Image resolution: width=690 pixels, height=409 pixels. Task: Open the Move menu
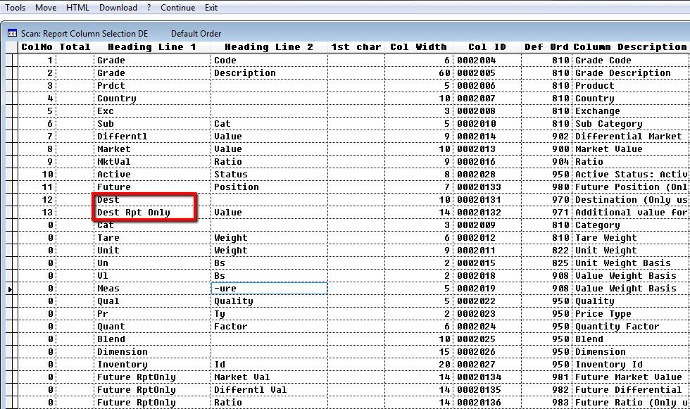[x=46, y=8]
